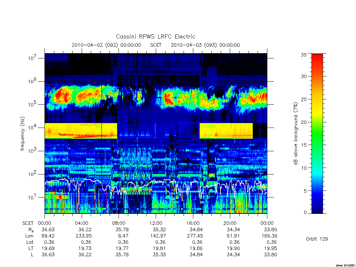Screen dimensions: 356x267
Task: Click the 10^6 frequency axis label
Action: 32,81
